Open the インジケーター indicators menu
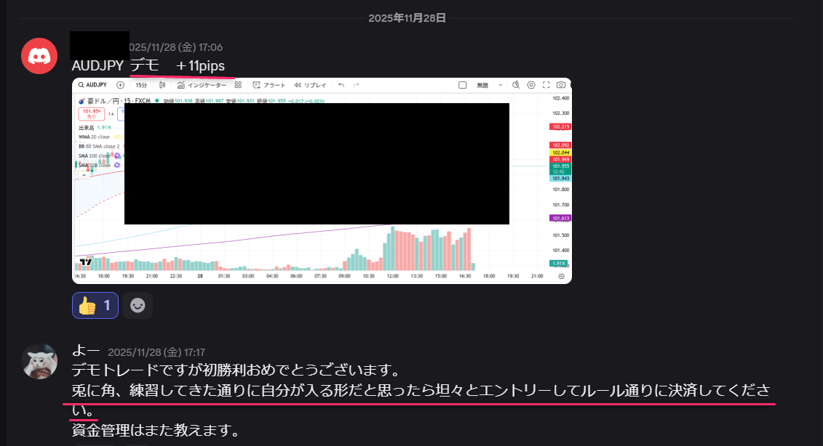Viewport: 823px width, 446px height. 202,85
